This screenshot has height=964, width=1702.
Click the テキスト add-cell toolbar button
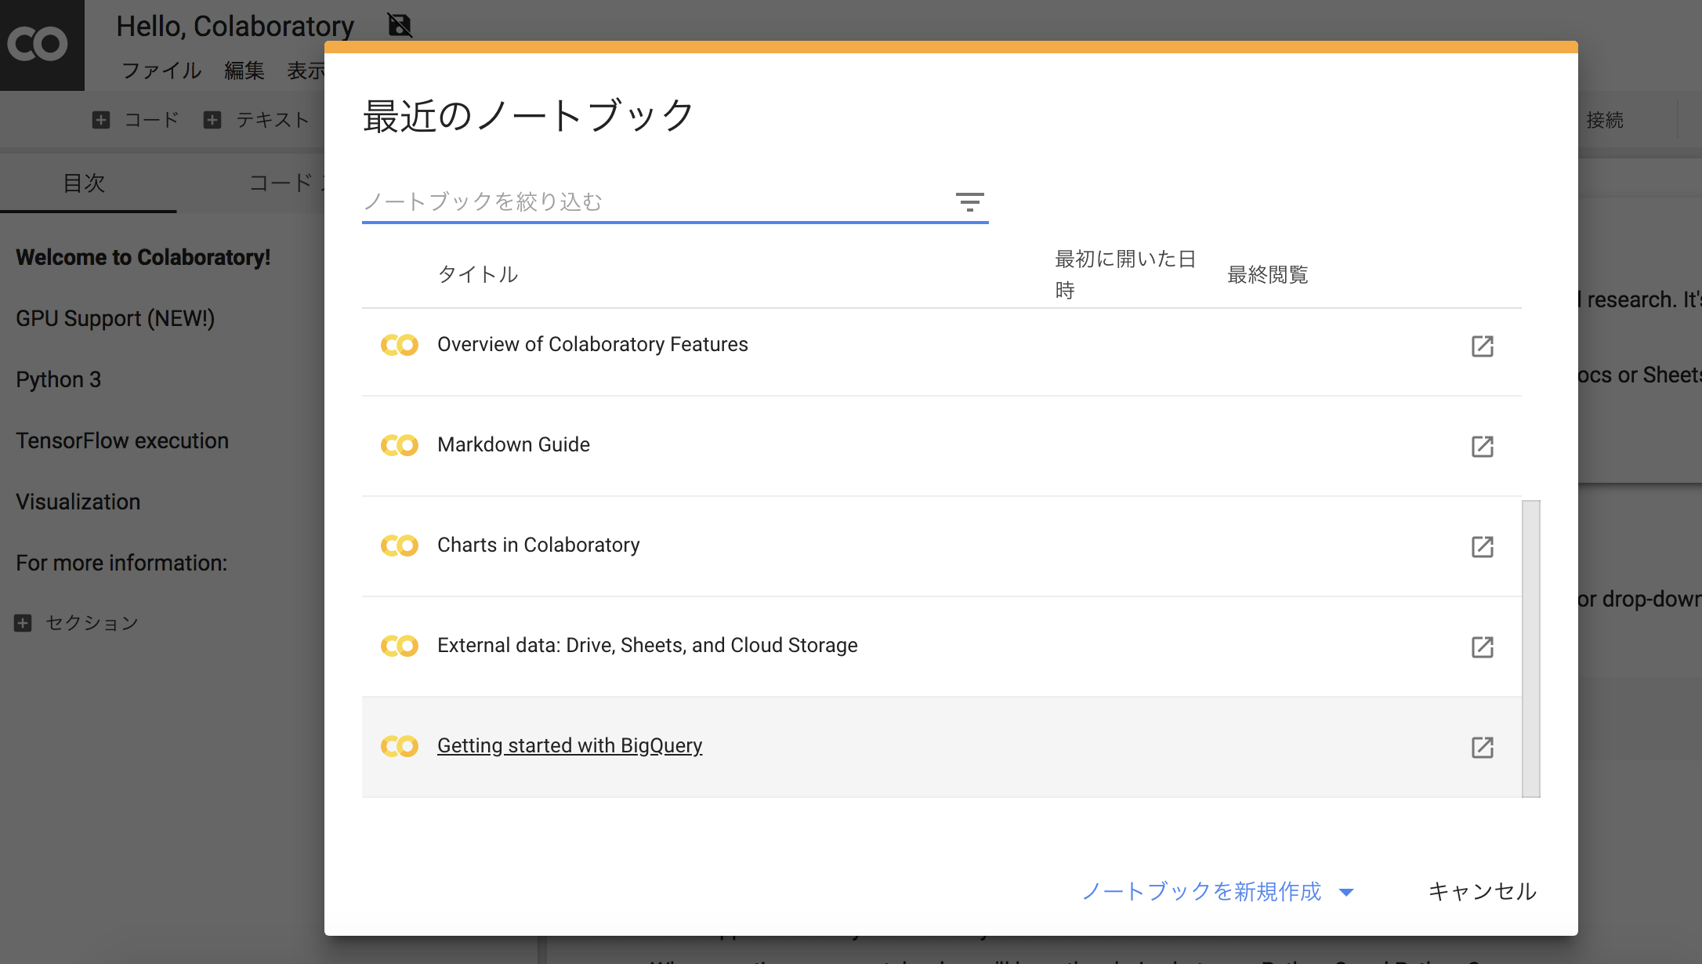point(256,120)
